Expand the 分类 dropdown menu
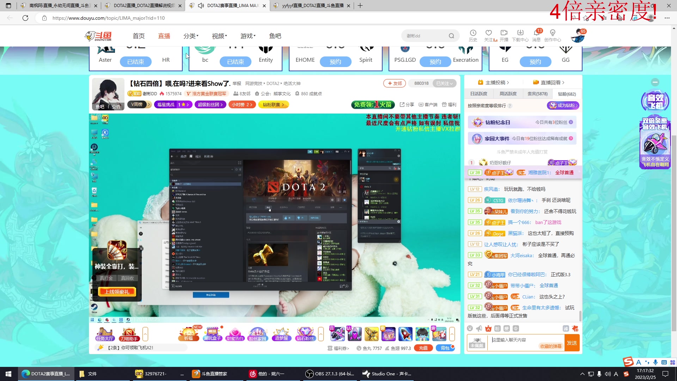 pyautogui.click(x=191, y=36)
